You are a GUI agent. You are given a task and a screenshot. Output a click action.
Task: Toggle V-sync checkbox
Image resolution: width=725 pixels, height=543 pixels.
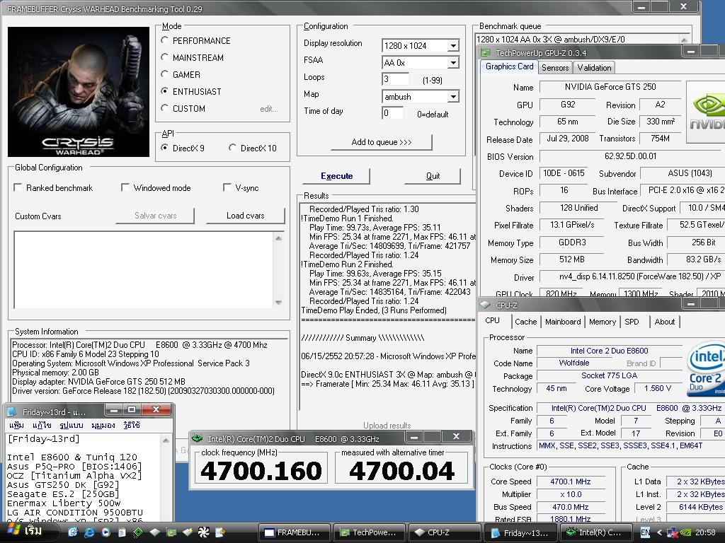[x=227, y=187]
